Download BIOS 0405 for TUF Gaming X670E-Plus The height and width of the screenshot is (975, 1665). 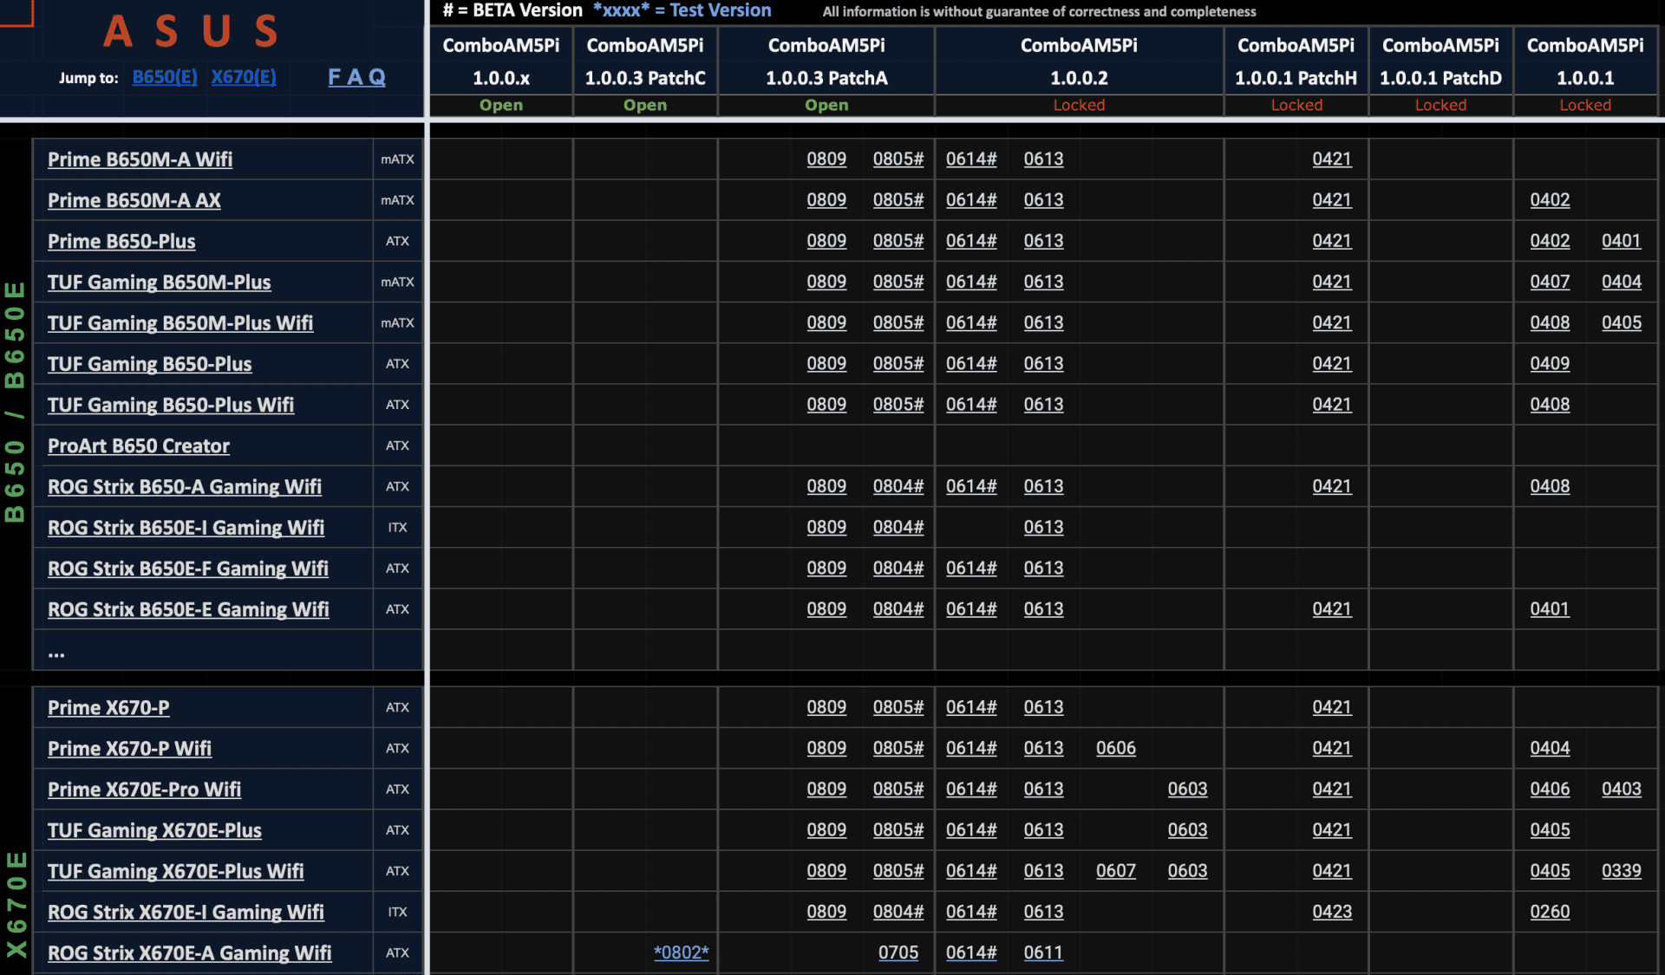coord(1550,829)
